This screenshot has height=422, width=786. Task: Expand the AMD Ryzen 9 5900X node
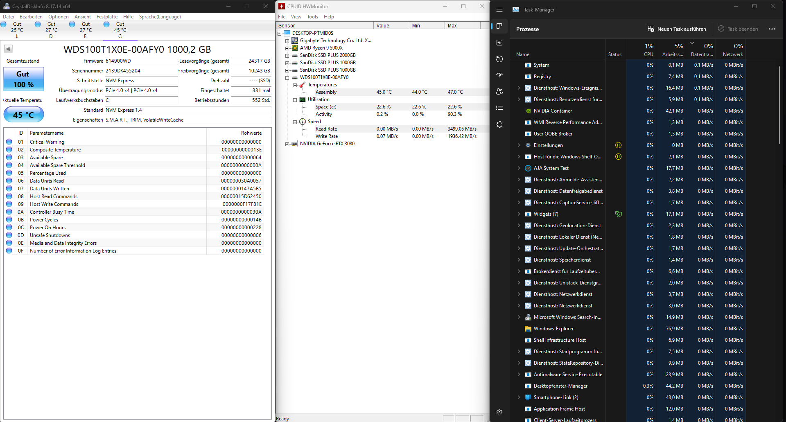click(x=287, y=48)
